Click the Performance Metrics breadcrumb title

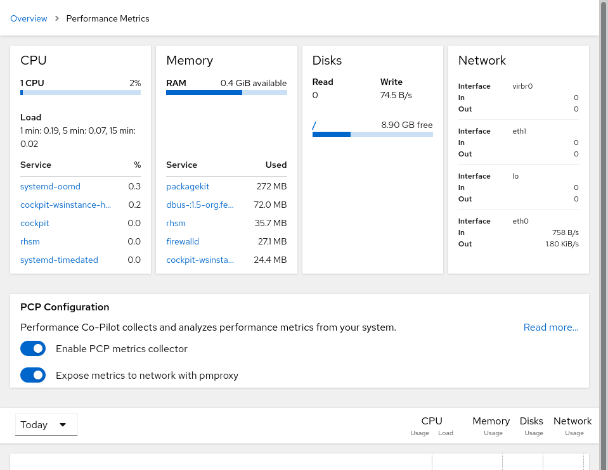(107, 18)
